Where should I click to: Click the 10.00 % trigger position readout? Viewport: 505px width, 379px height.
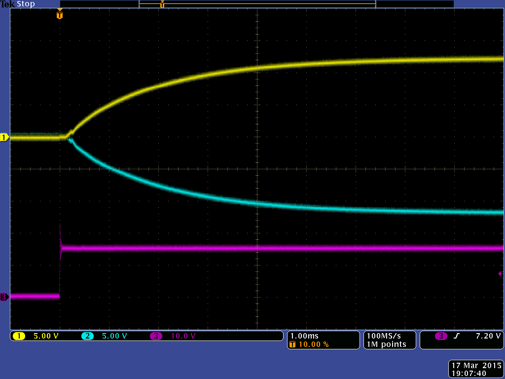click(314, 344)
